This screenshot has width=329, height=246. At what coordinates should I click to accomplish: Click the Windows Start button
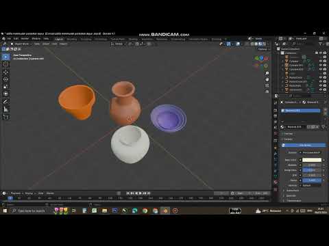(5, 210)
